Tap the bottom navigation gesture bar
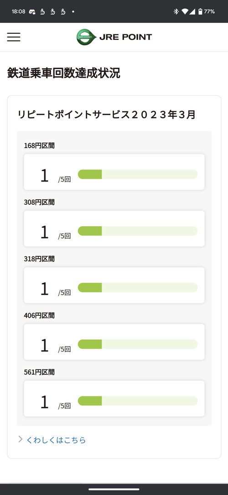This screenshot has height=495, width=228. click(x=114, y=490)
